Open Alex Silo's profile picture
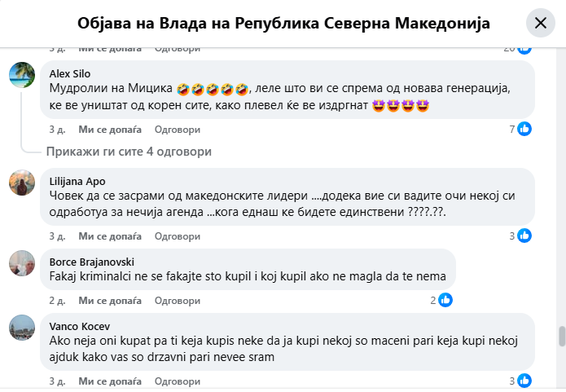This screenshot has width=566, height=392. [x=21, y=75]
